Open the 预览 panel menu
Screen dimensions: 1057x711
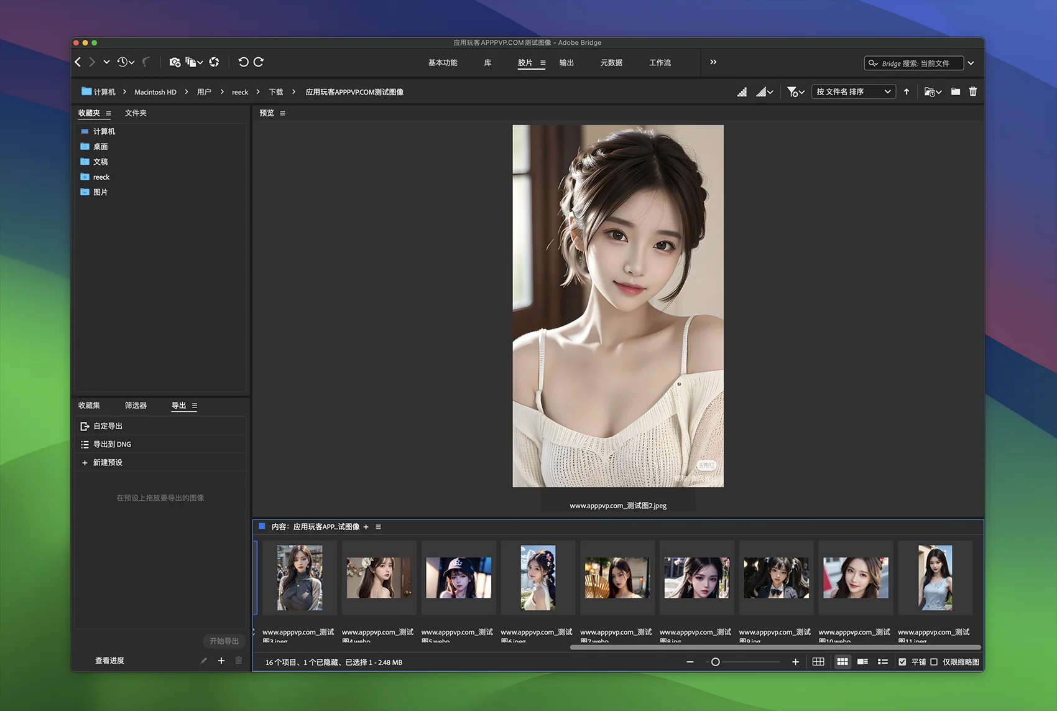click(282, 113)
